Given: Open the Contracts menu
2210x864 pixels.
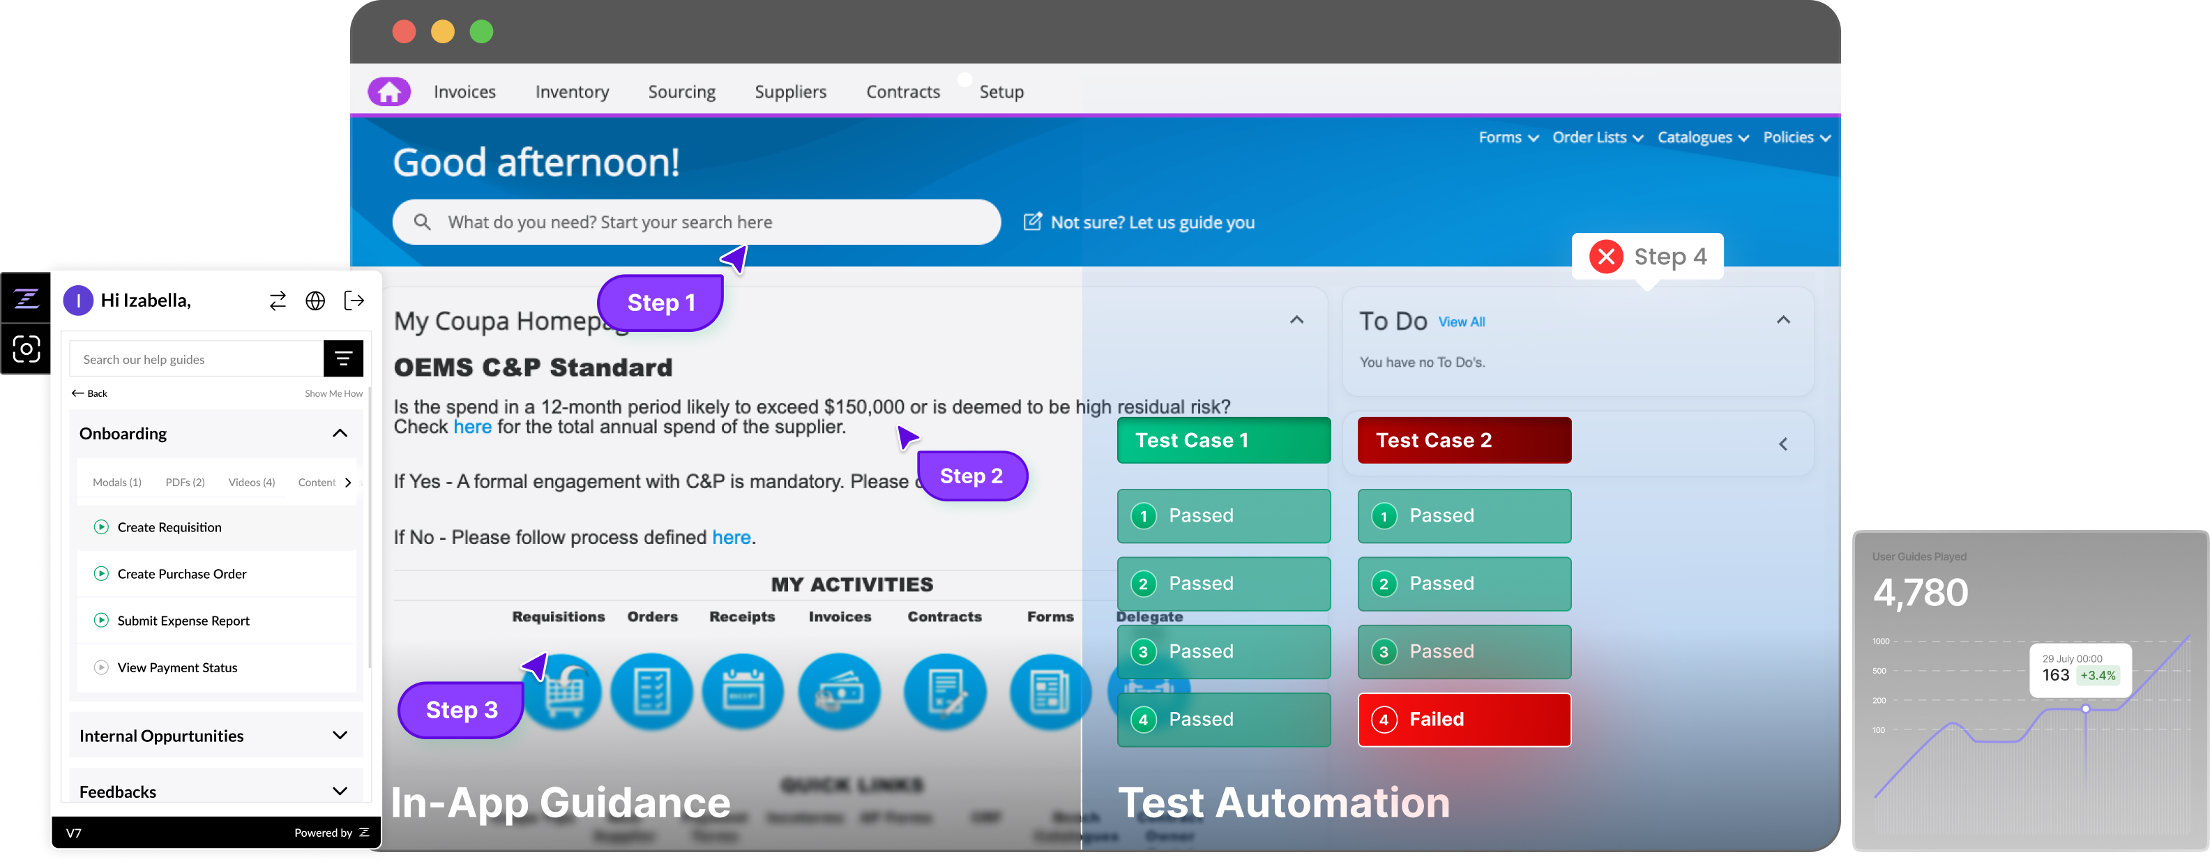Looking at the screenshot, I should 902,92.
